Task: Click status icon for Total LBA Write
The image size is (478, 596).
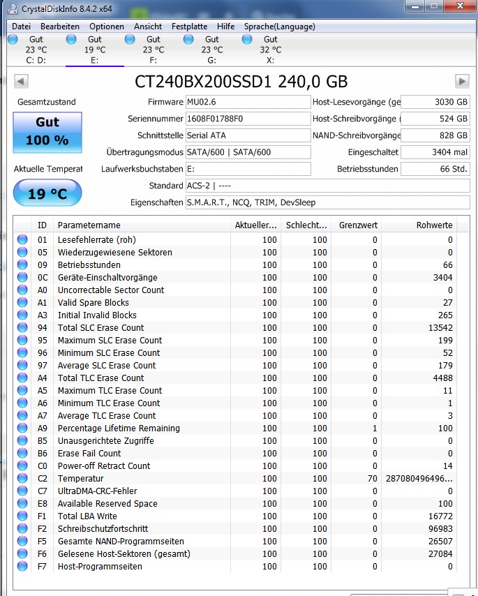Action: pyautogui.click(x=22, y=516)
